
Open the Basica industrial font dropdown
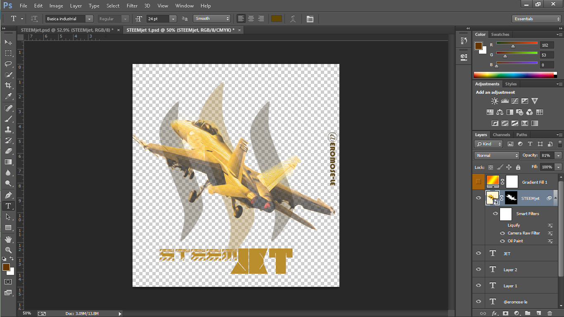coord(89,19)
